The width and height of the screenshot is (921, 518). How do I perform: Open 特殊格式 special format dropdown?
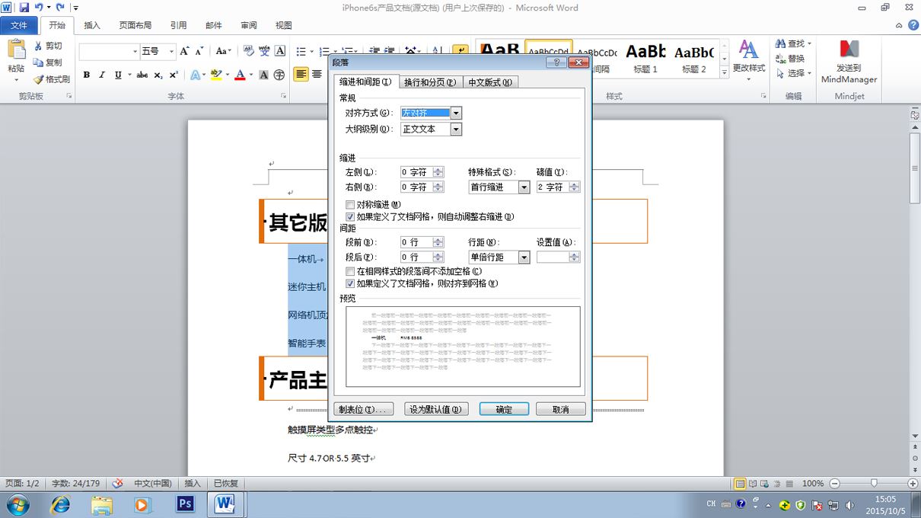[x=524, y=187]
